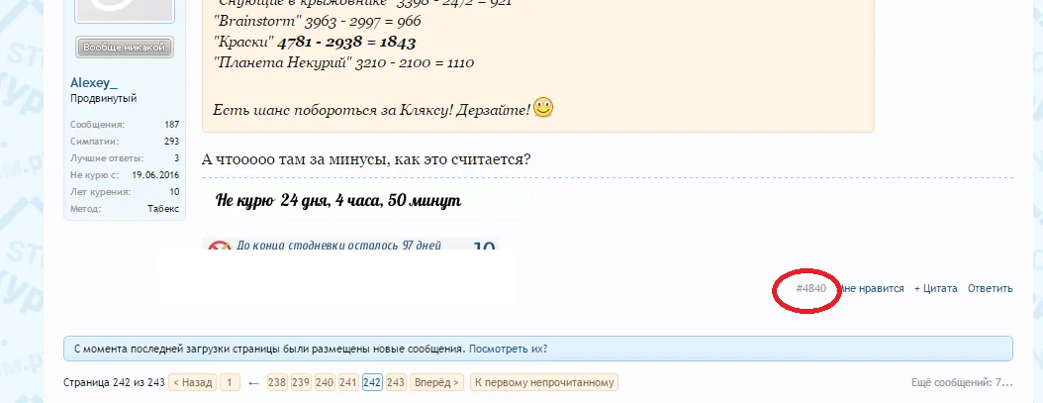Open page 238 in pagination
1043x403 pixels.
pos(277,382)
